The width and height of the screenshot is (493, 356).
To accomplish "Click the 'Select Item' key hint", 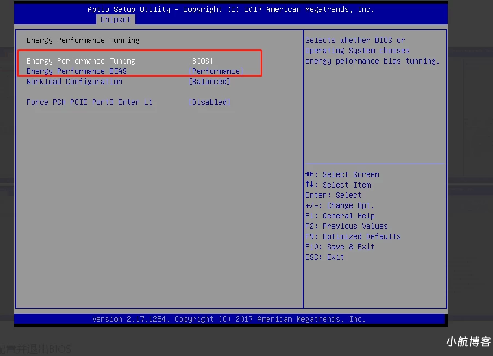I will pyautogui.click(x=338, y=185).
